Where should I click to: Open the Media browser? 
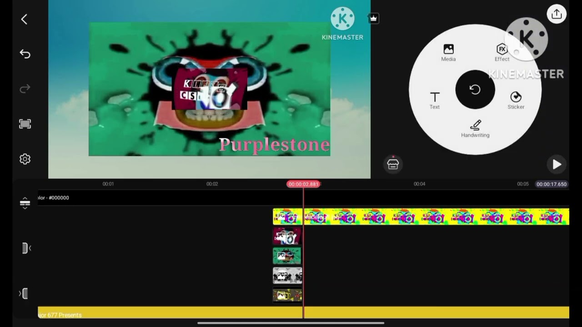(448, 53)
